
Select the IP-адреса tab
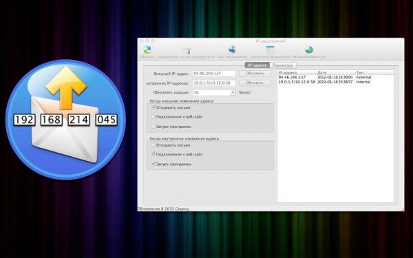[x=257, y=65]
